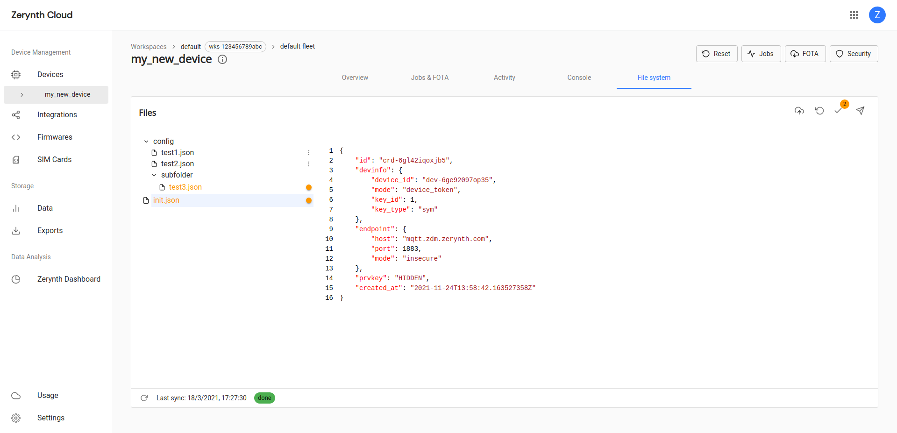Open the default fleet breadcrumb link

click(298, 46)
